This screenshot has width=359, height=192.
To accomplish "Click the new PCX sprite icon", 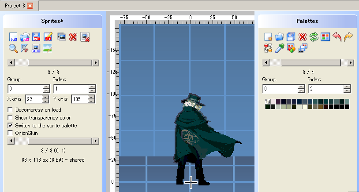I will (13, 37).
